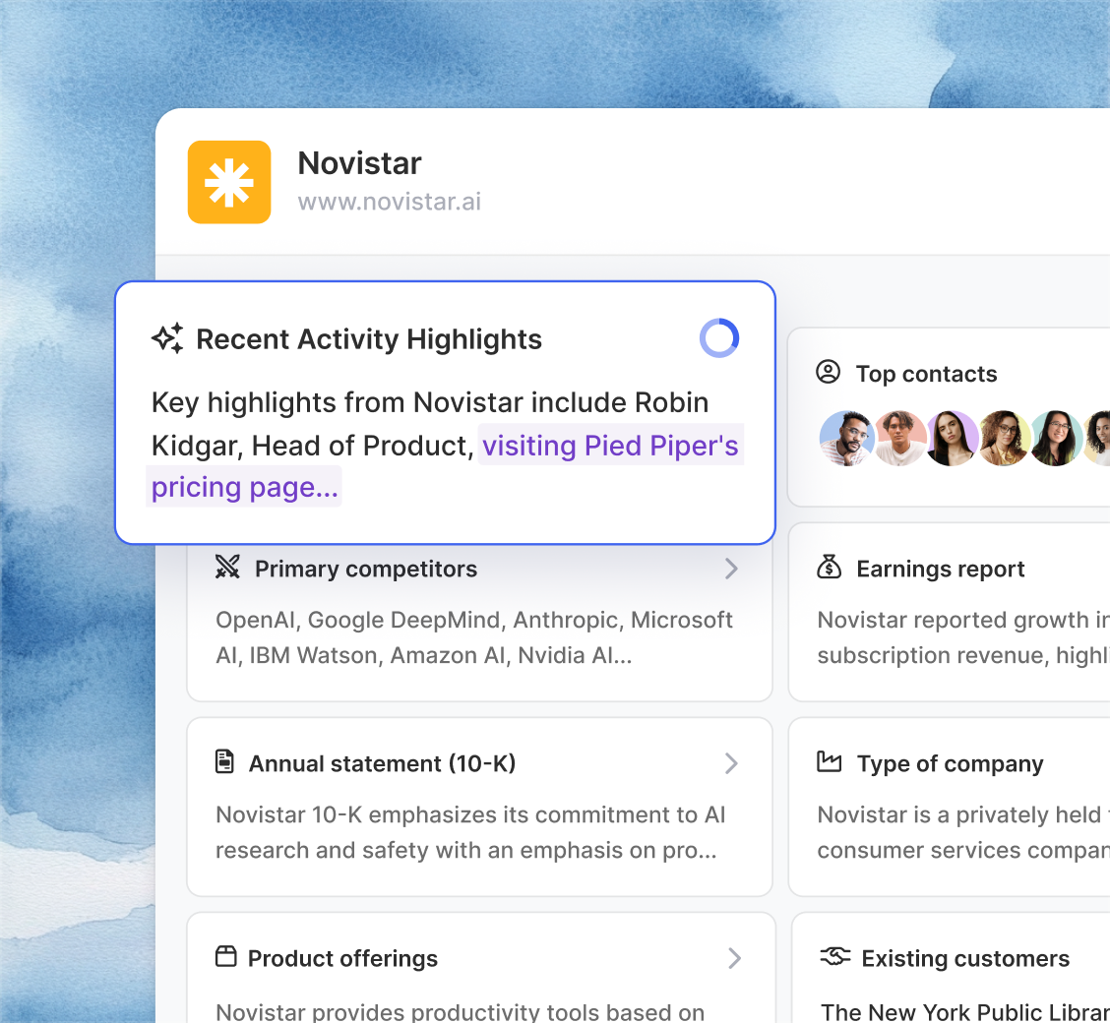Image resolution: width=1110 pixels, height=1023 pixels.
Task: Select the fourth contact avatar with curly hair
Action: point(1004,438)
